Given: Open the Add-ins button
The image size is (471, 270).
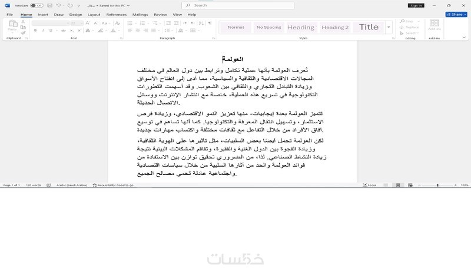Looking at the screenshot, I should (434, 25).
